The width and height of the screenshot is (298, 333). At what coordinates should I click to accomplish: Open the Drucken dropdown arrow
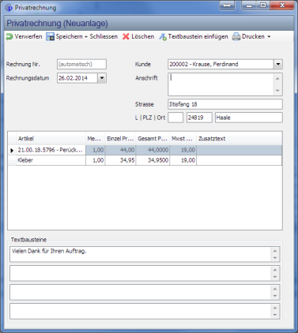[x=269, y=37]
